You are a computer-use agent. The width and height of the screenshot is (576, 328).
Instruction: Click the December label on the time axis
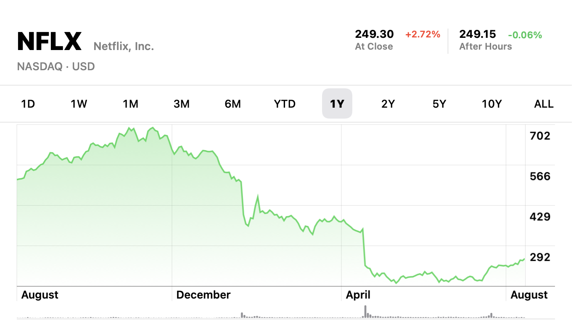pos(203,295)
